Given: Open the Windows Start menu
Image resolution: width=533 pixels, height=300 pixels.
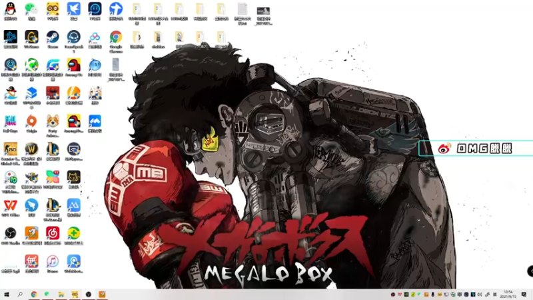Looking at the screenshot, I should click(x=6, y=294).
